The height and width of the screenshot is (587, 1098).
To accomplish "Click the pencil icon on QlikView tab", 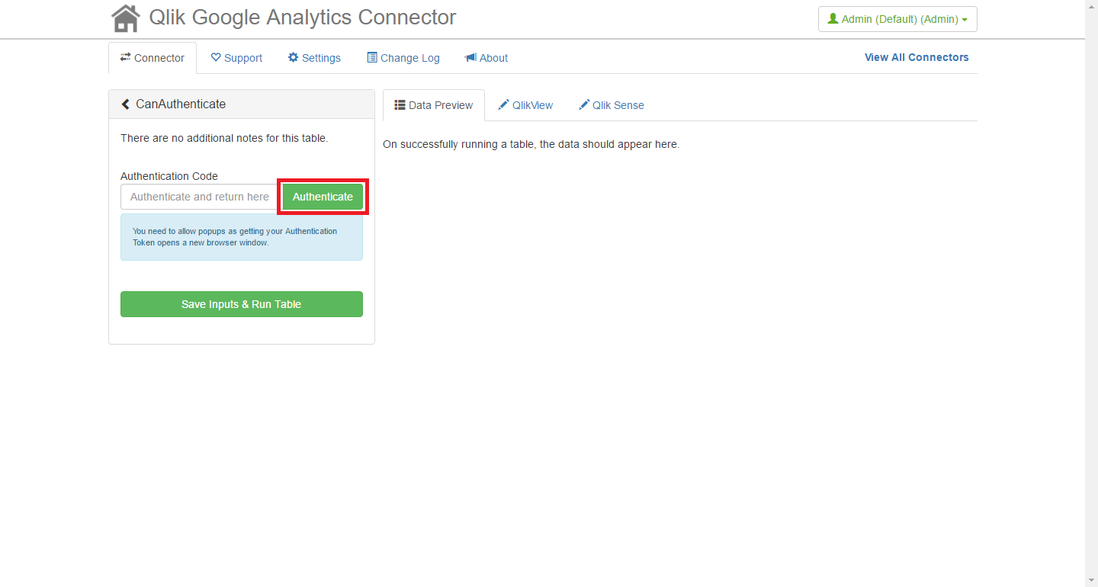I will click(x=503, y=105).
